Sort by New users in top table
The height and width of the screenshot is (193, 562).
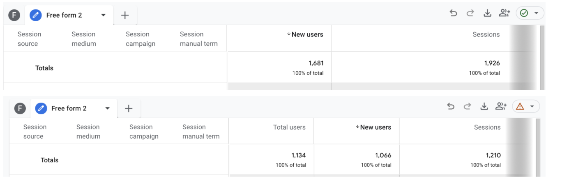[307, 35]
